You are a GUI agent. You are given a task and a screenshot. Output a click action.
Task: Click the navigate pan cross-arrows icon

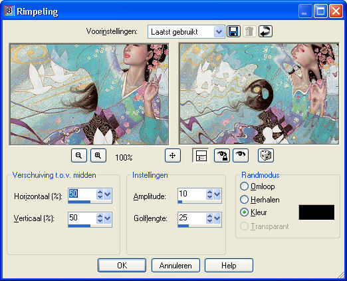(x=173, y=155)
